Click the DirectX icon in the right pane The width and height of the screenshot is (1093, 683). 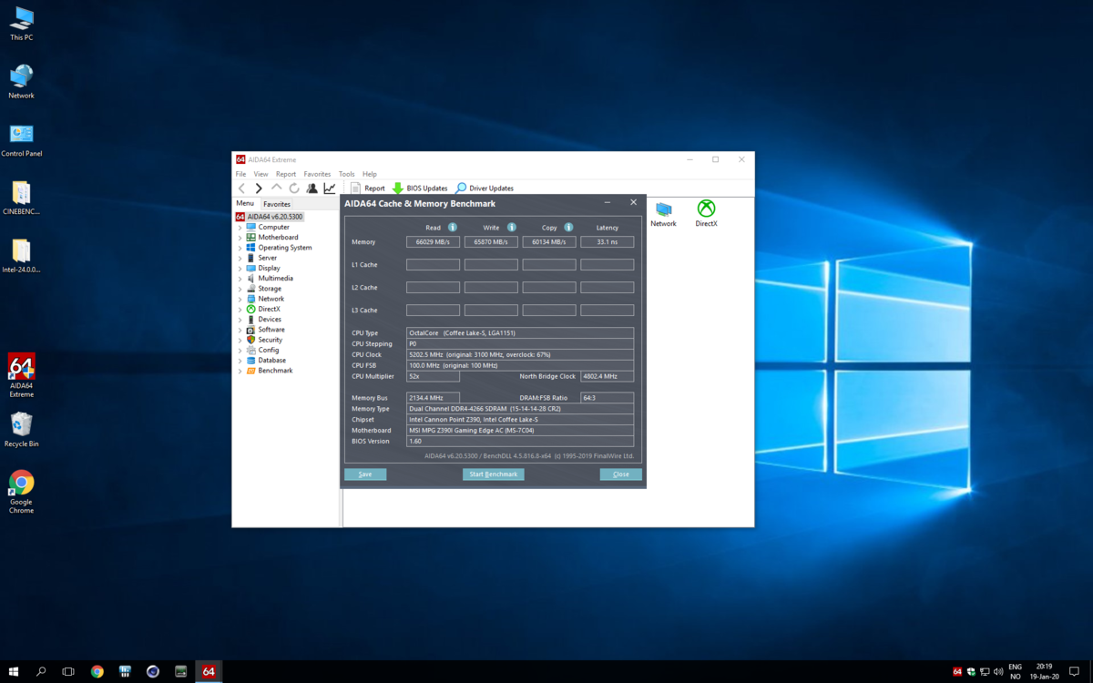(706, 214)
